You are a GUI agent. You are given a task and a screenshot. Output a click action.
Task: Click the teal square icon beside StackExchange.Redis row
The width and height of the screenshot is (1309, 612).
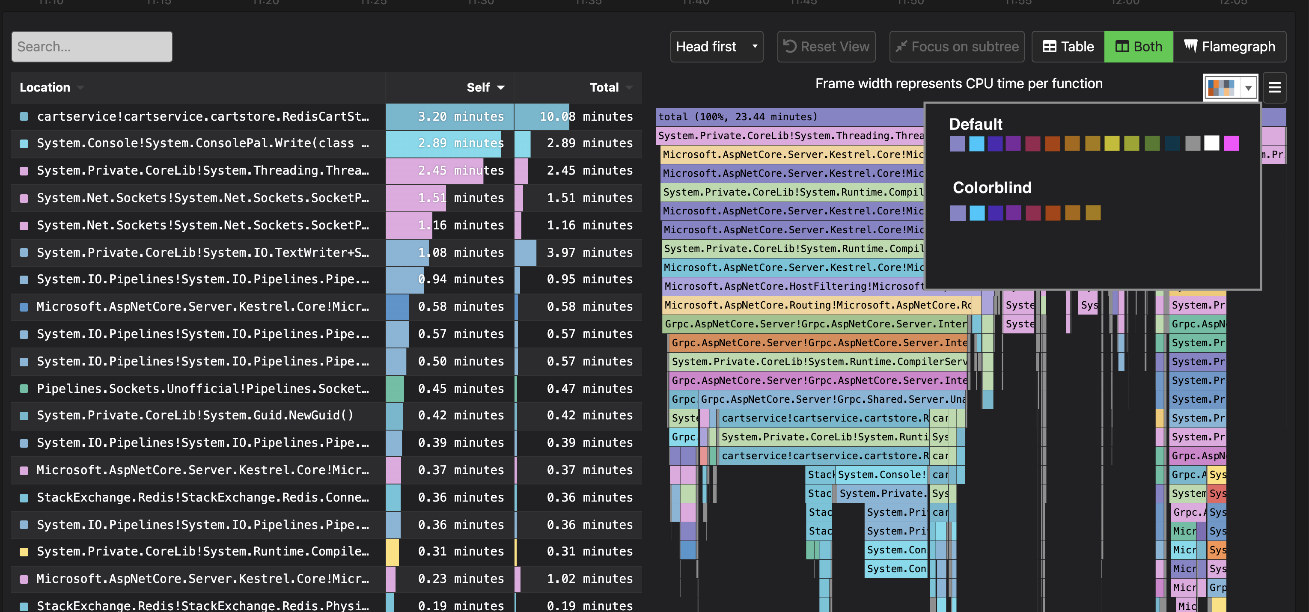pos(24,498)
